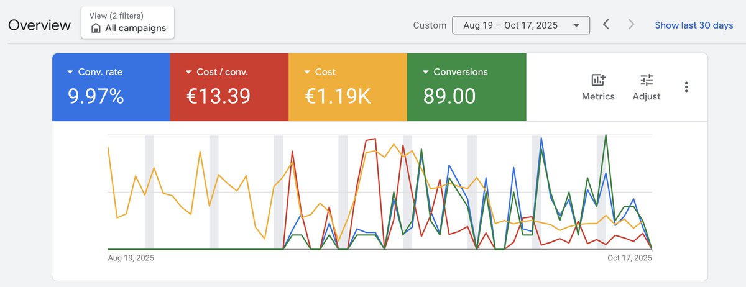Click the Overview heading
The image size is (746, 287).
39,25
